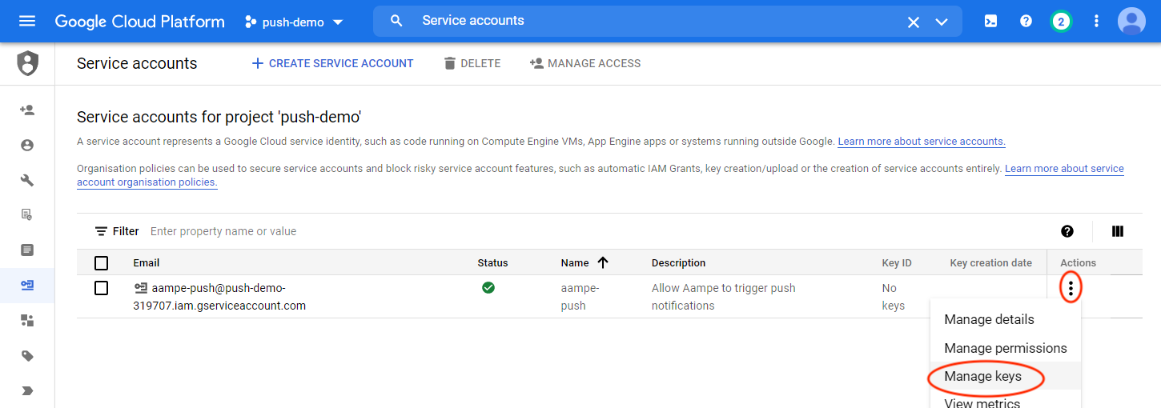Screen dimensions: 1161x408
Task: Click CREATE SERVICE ACCOUNT button
Action: click(x=332, y=63)
